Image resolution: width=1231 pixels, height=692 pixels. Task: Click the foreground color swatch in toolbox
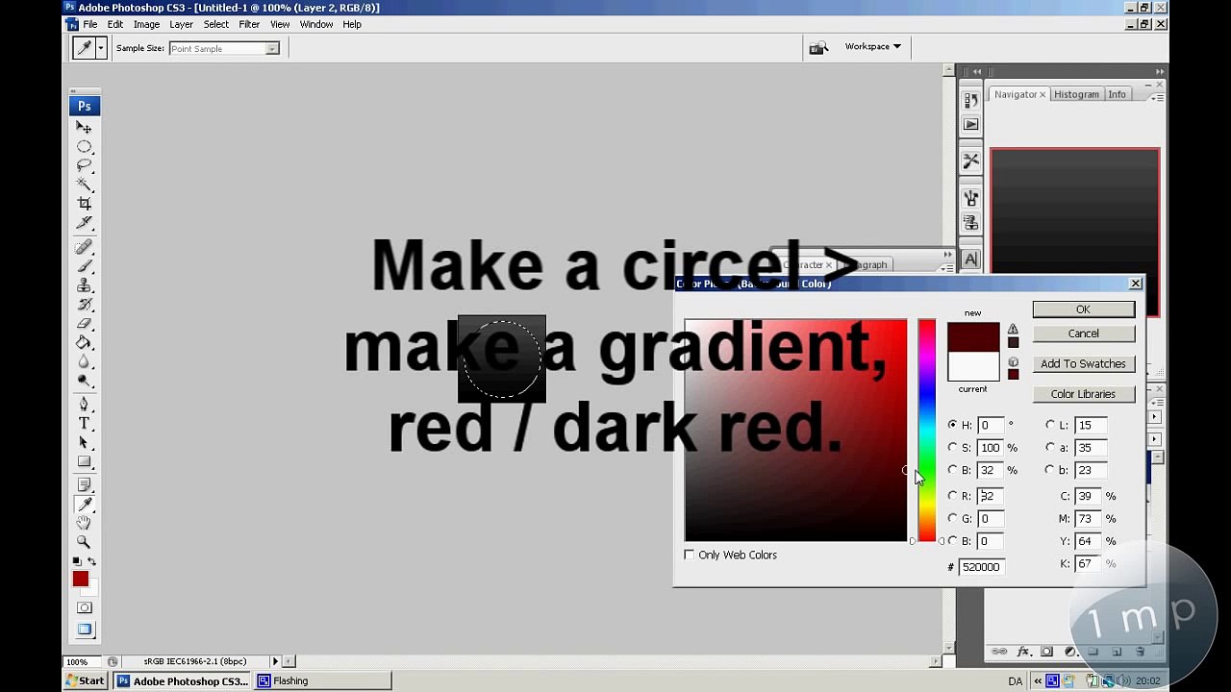pyautogui.click(x=81, y=579)
